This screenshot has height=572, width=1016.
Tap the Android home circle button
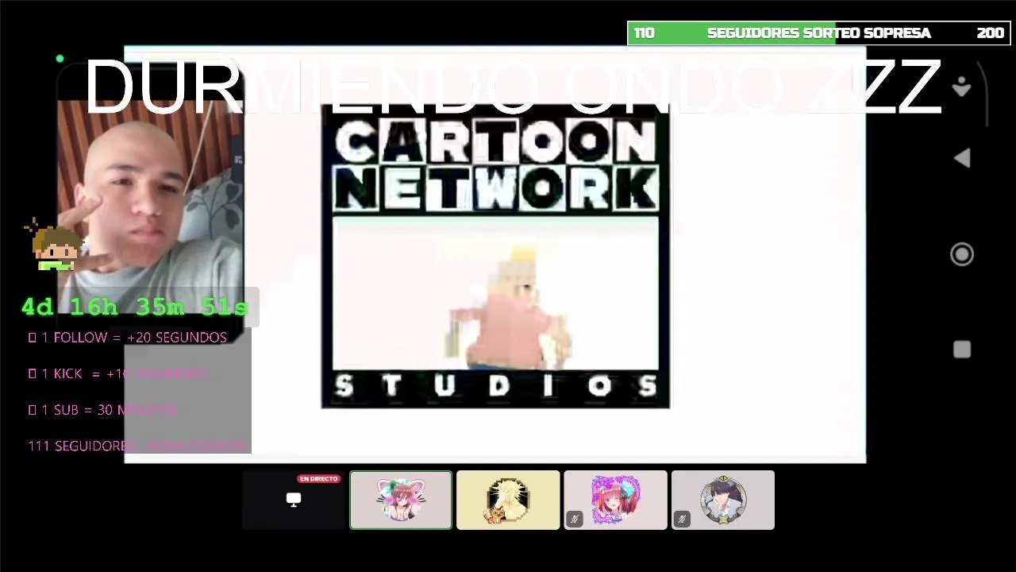962,254
